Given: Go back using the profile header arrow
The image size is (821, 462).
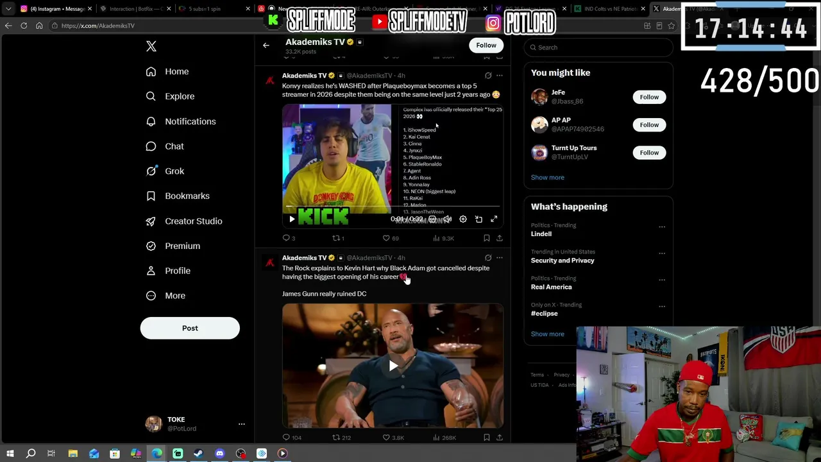Looking at the screenshot, I should (266, 46).
